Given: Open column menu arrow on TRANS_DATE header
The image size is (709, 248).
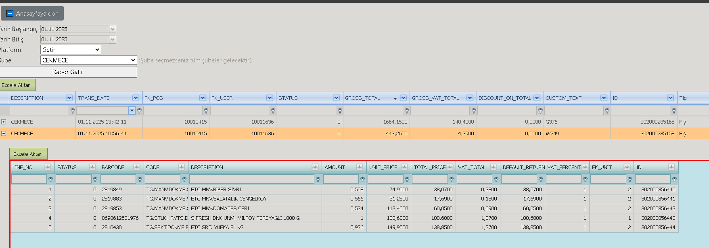Looking at the screenshot, I should pos(136,98).
